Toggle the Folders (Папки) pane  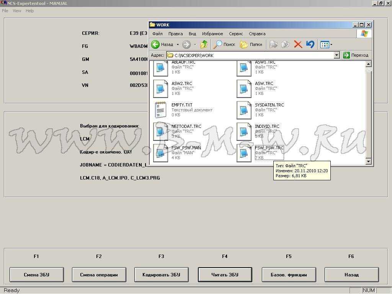pyautogui.click(x=244, y=44)
